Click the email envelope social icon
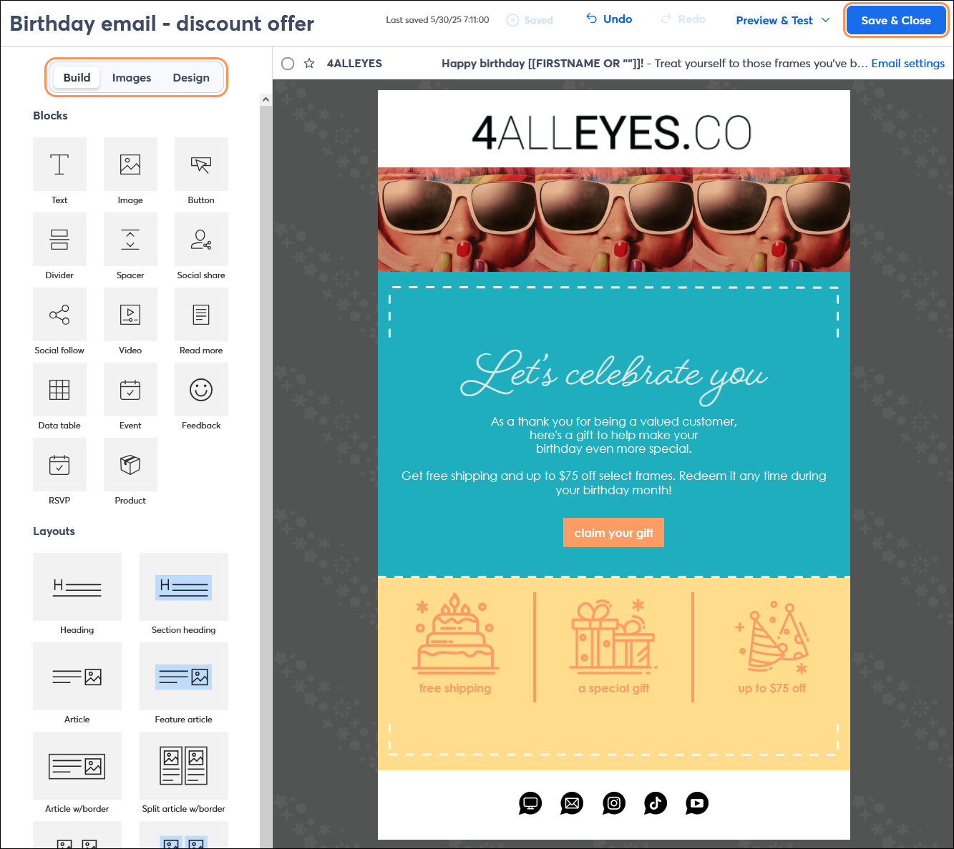Viewport: 954px width, 849px height. click(572, 803)
